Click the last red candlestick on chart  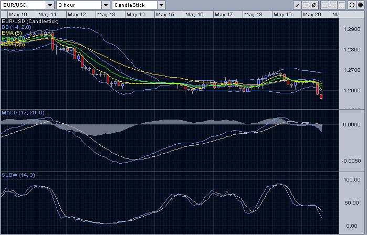[x=321, y=96]
